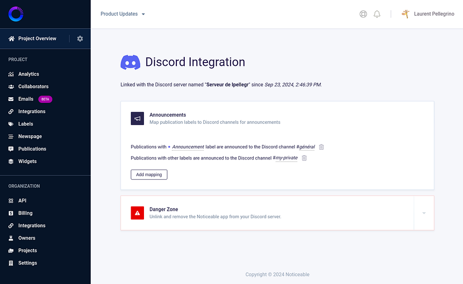This screenshot has height=284, width=463.
Task: Click the Announcements section heading
Action: click(x=168, y=115)
